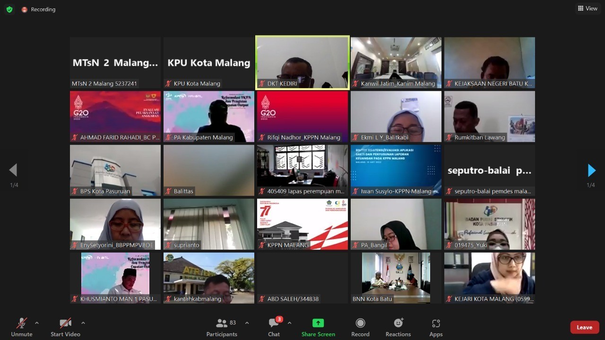
Task: Open the View layout menu
Action: (x=588, y=8)
